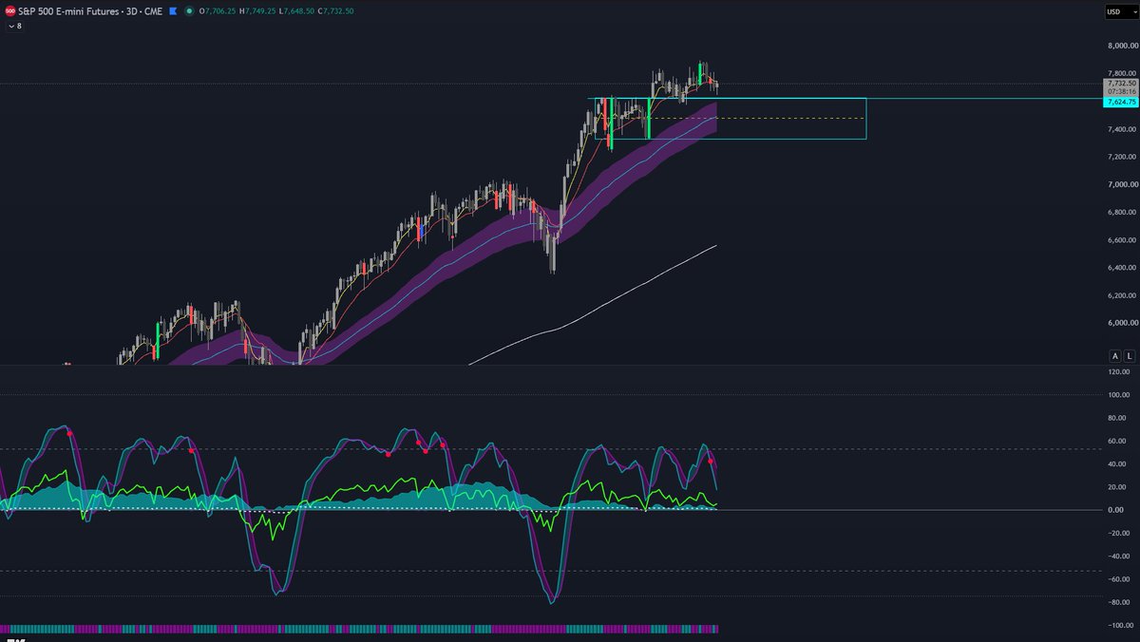Click the 8,000.00 price scale label

click(x=1121, y=46)
